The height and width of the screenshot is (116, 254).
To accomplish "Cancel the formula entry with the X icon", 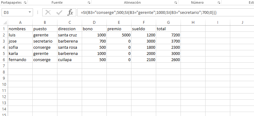I will (48, 12).
